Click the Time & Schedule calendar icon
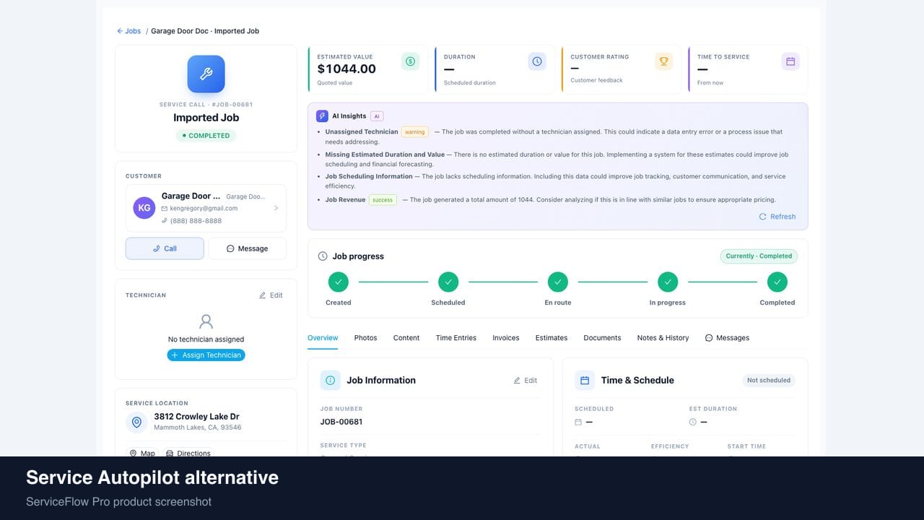The height and width of the screenshot is (520, 924). pyautogui.click(x=585, y=380)
